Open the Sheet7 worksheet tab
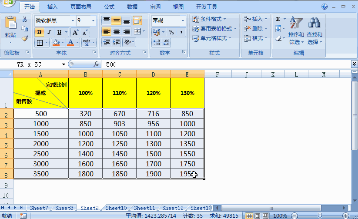358x219 pixels. 39,208
